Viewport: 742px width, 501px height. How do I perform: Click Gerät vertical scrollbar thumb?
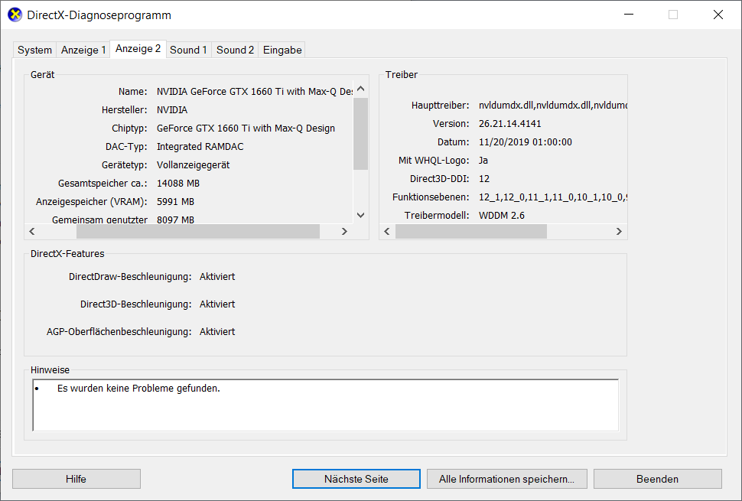click(x=360, y=133)
